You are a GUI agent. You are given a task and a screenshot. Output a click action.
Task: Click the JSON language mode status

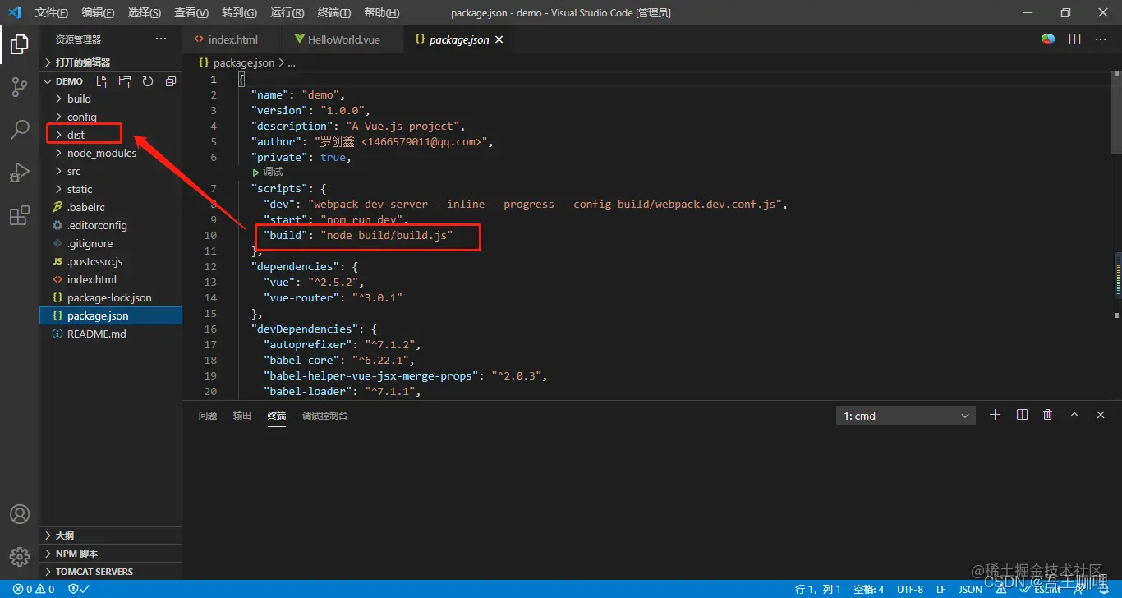tap(970, 589)
